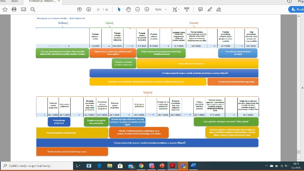The image size is (304, 171).
Task: Expand the right side panel arrow
Action: click(x=302, y=88)
